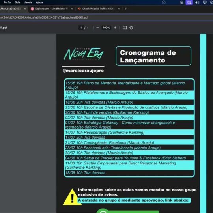
Task: Click the Check Website Traffic tab favicon
Action: point(79,9)
